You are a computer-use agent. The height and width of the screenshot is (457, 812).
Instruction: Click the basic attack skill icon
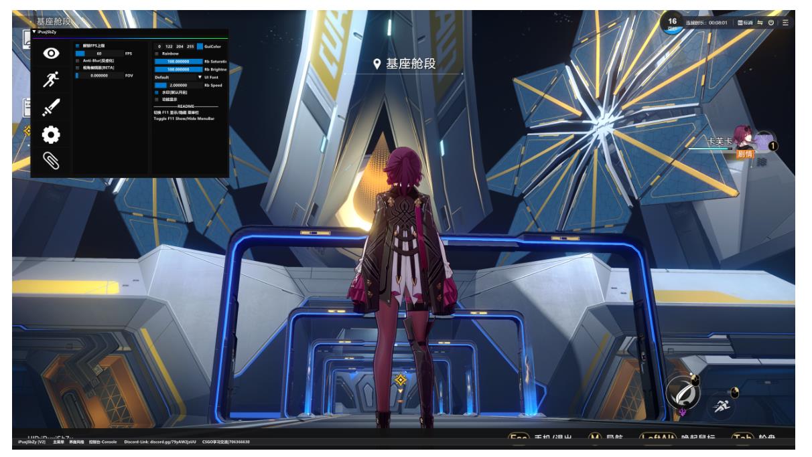point(683,394)
